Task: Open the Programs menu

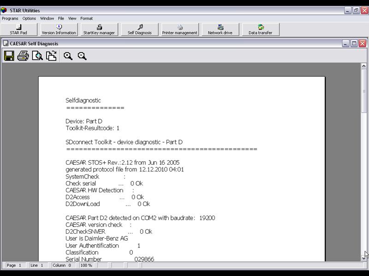Action: [x=10, y=18]
